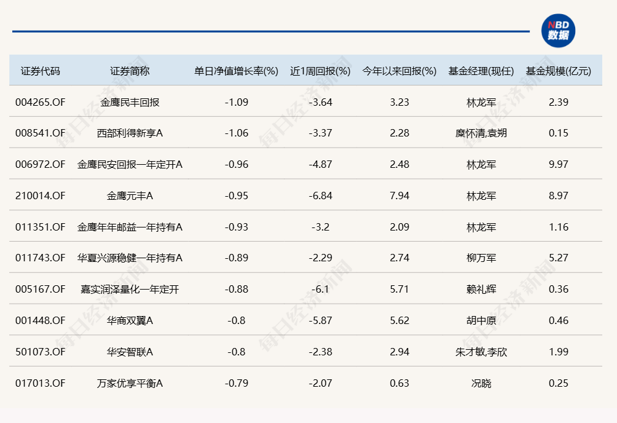Click fund name 金鹰年年邮益一年持有A
The height and width of the screenshot is (423, 617).
(x=130, y=227)
